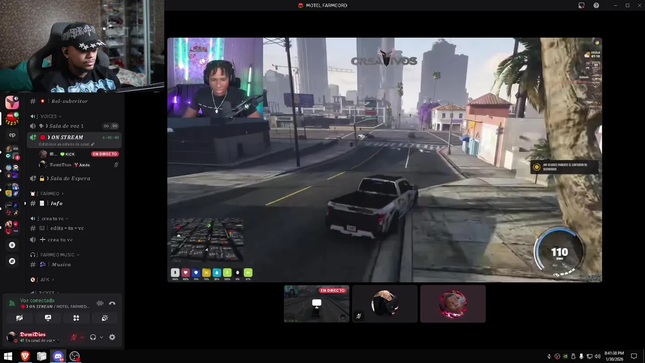Click the main GTA stream video view

pos(384,160)
